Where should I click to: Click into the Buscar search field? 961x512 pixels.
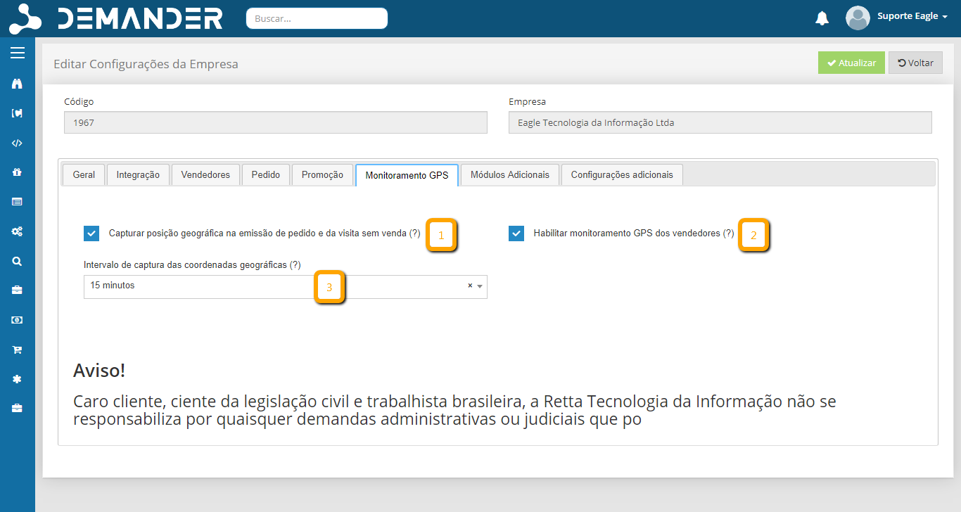pos(317,18)
